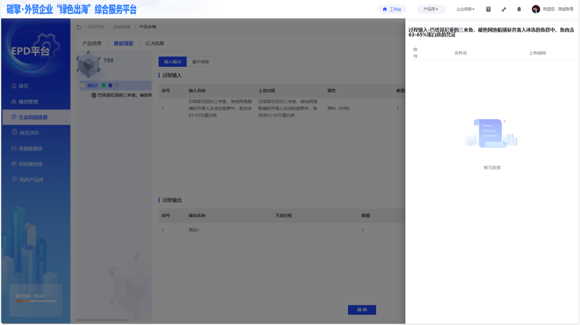The width and height of the screenshot is (580, 325).
Task: Open 背景数据库 in the sidebar
Action: [30, 149]
